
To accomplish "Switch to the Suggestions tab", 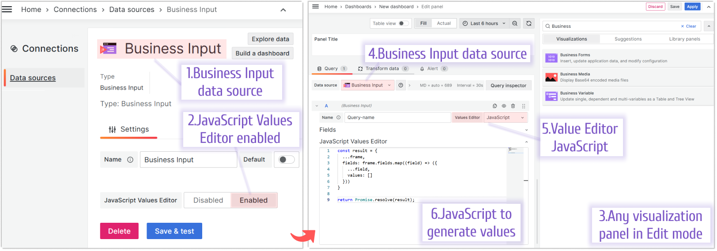I will click(x=628, y=39).
